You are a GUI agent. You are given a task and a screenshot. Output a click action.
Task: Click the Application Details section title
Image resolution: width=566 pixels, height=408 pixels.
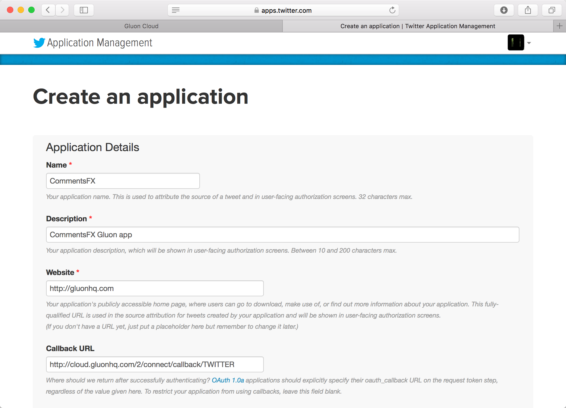[92, 147]
